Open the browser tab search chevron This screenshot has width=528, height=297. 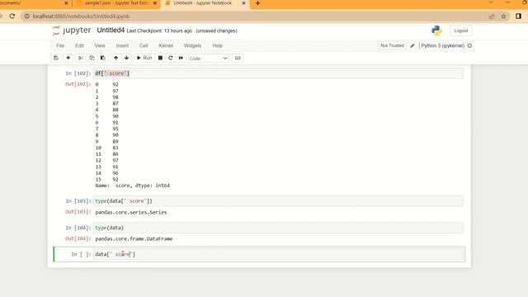click(x=491, y=2)
